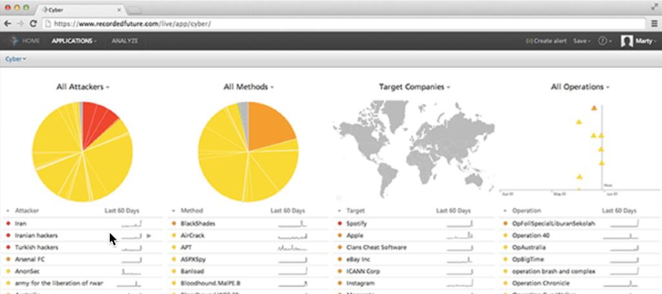Viewport: 662px width, 294px height.
Task: Click the Bloodhound.MalPE.B method row
Action: click(x=249, y=283)
